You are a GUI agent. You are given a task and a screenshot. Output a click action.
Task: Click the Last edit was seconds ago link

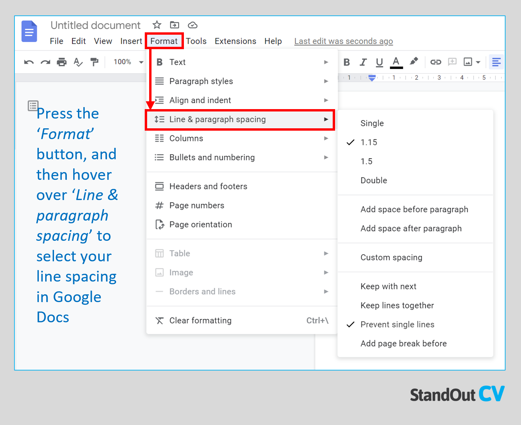343,41
